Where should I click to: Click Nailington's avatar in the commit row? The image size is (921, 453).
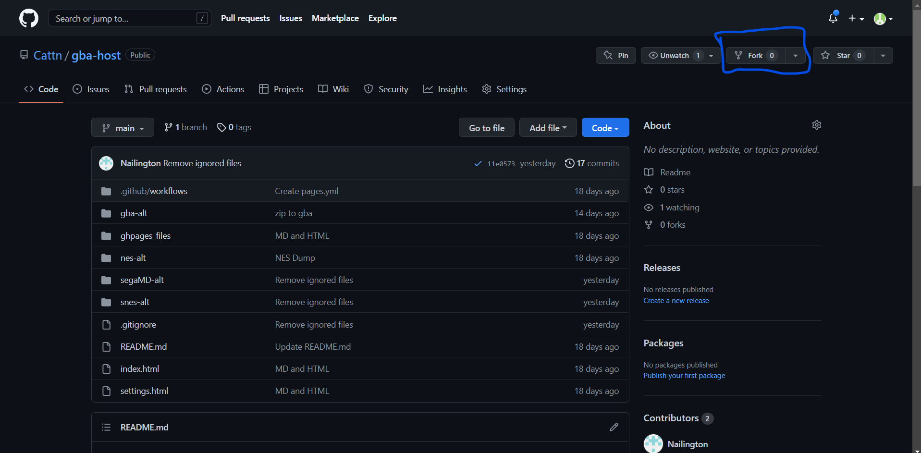pos(106,163)
